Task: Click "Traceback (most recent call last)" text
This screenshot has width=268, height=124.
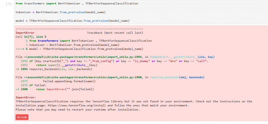Action: click(115, 33)
